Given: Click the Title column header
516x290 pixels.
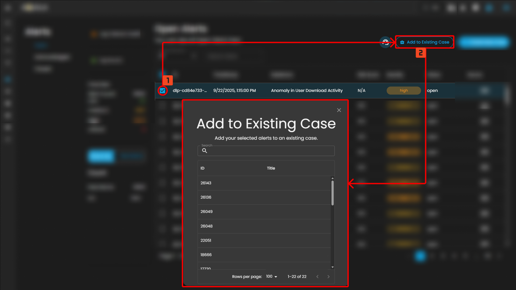Looking at the screenshot, I should 271,168.
